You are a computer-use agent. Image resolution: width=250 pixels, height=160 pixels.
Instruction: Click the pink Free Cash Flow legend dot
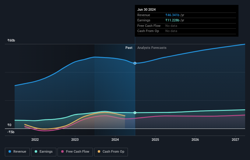tap(62, 151)
